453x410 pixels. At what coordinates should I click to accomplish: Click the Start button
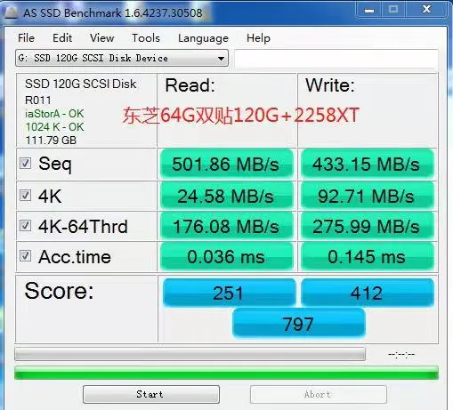[x=151, y=394]
